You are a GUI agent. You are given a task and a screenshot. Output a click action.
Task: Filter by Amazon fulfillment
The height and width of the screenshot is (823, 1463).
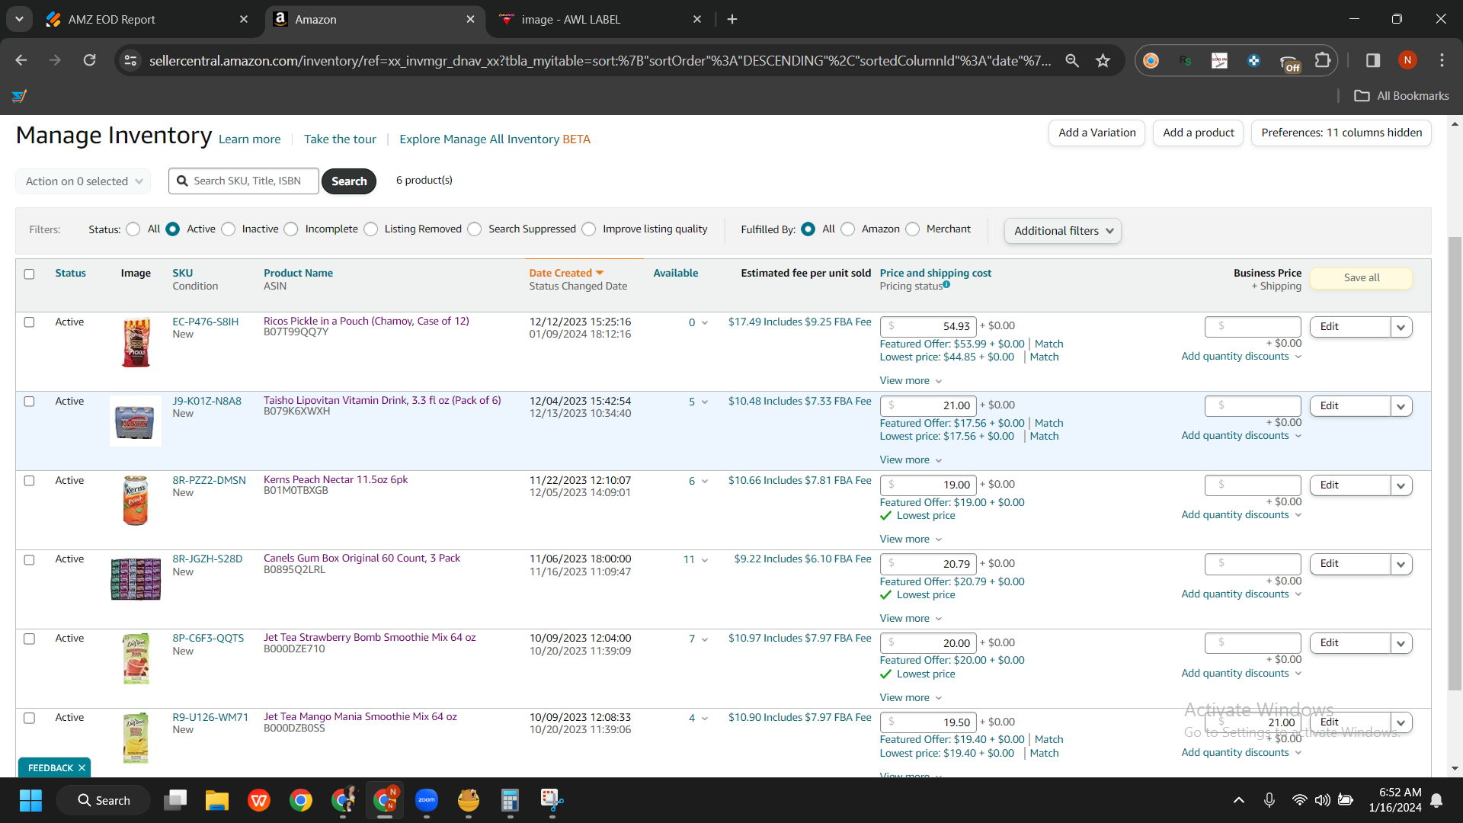click(848, 229)
